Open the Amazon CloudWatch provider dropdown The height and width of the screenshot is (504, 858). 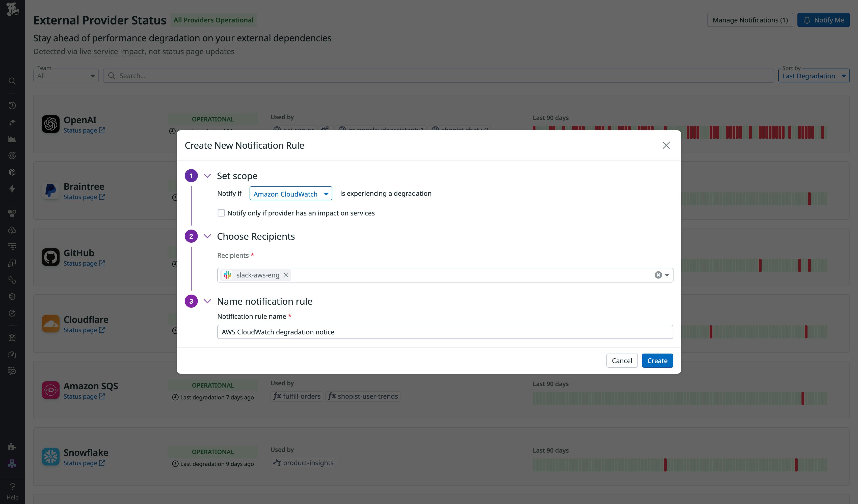pos(291,194)
